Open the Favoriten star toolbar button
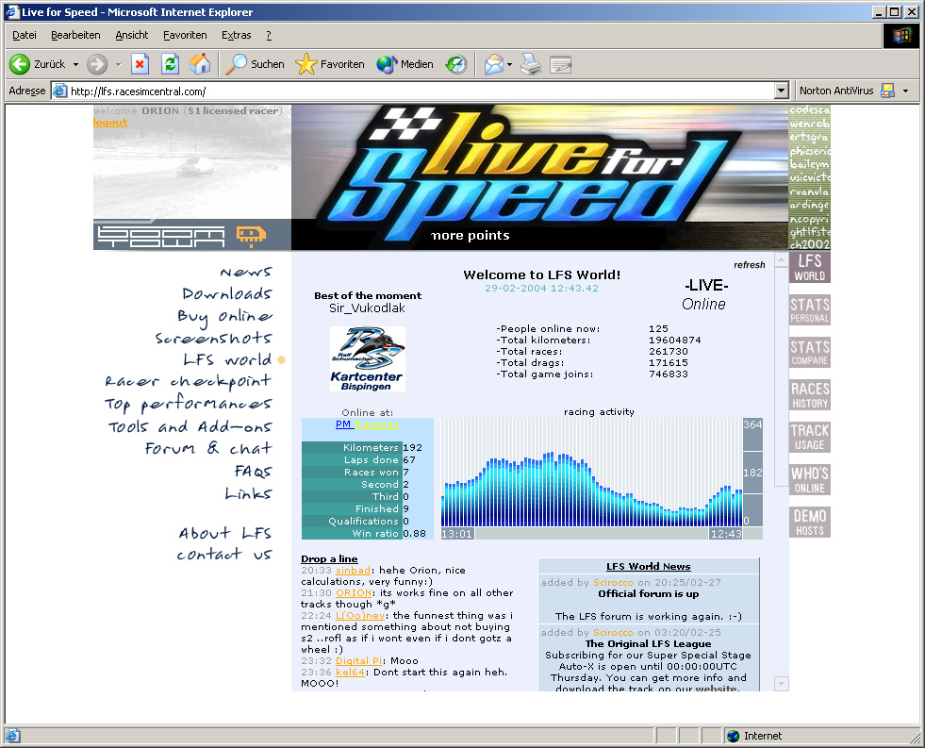The height and width of the screenshot is (748, 925). 330,64
